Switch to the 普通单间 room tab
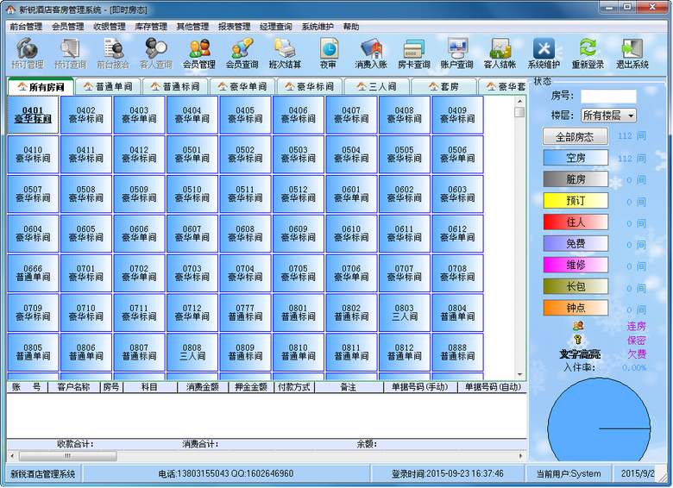The image size is (673, 488). coord(108,87)
